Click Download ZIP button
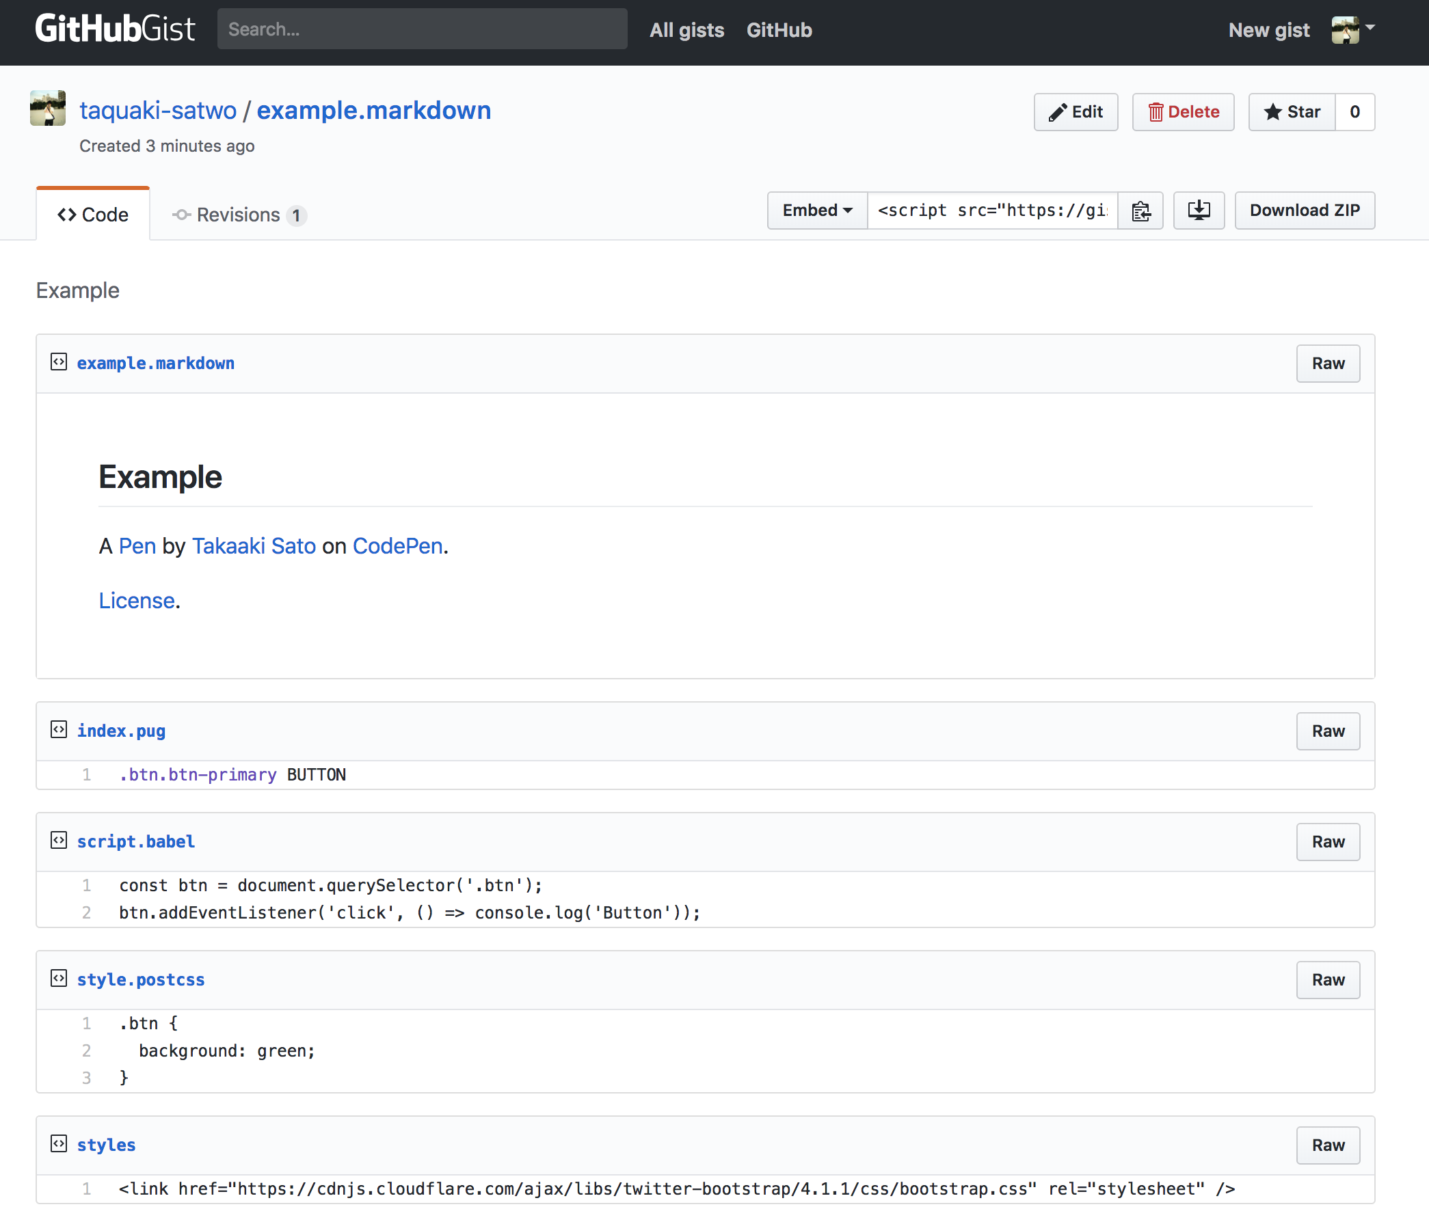 [x=1305, y=211]
